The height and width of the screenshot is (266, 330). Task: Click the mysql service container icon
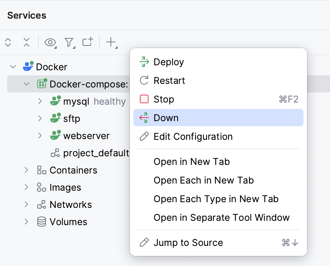56,101
